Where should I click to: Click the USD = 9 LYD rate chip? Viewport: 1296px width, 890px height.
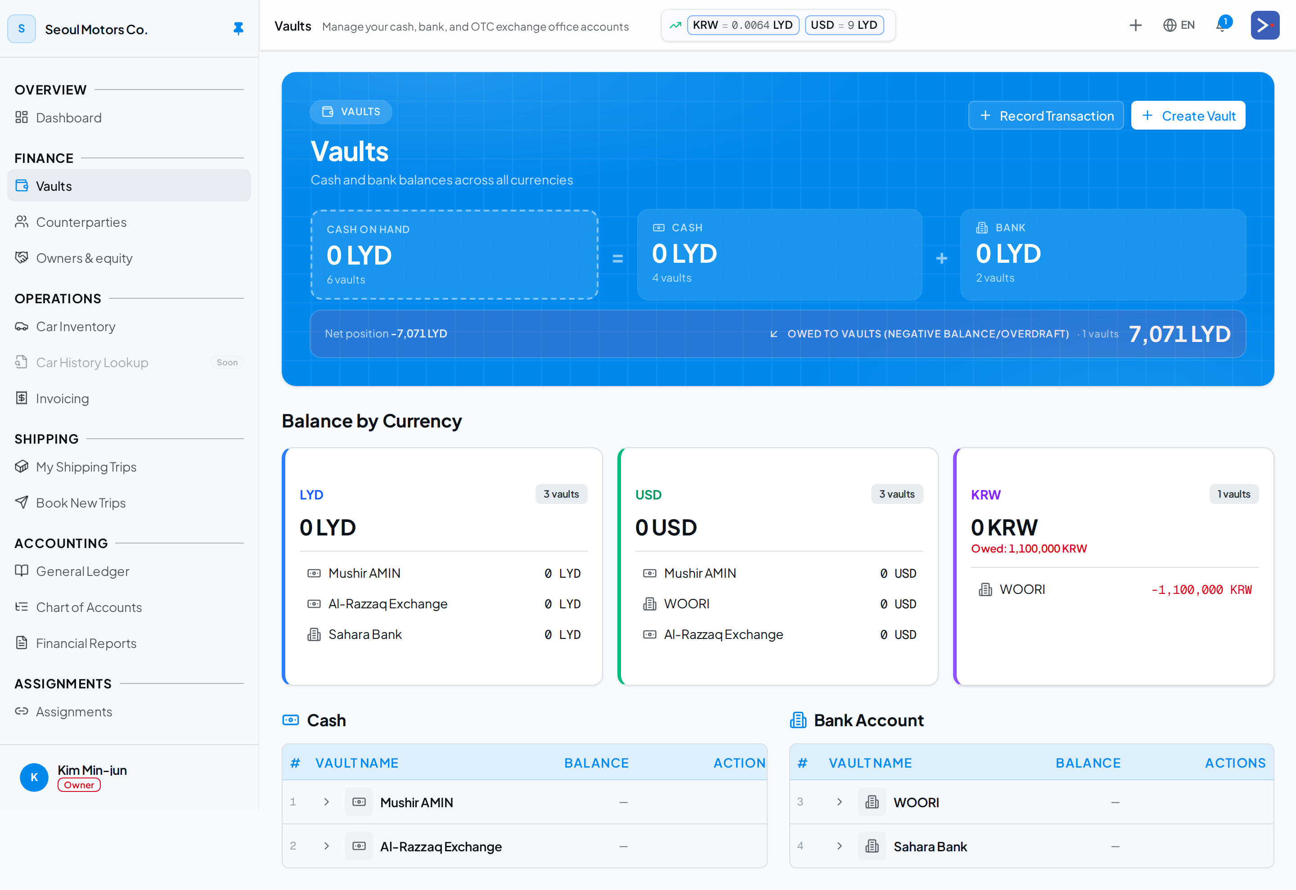844,25
